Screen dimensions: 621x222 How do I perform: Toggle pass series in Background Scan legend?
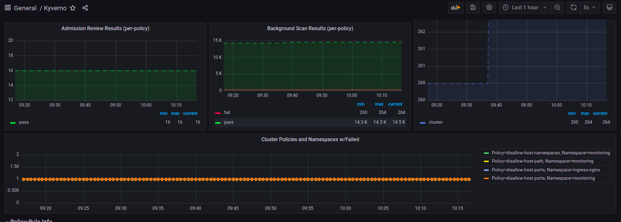pos(228,122)
